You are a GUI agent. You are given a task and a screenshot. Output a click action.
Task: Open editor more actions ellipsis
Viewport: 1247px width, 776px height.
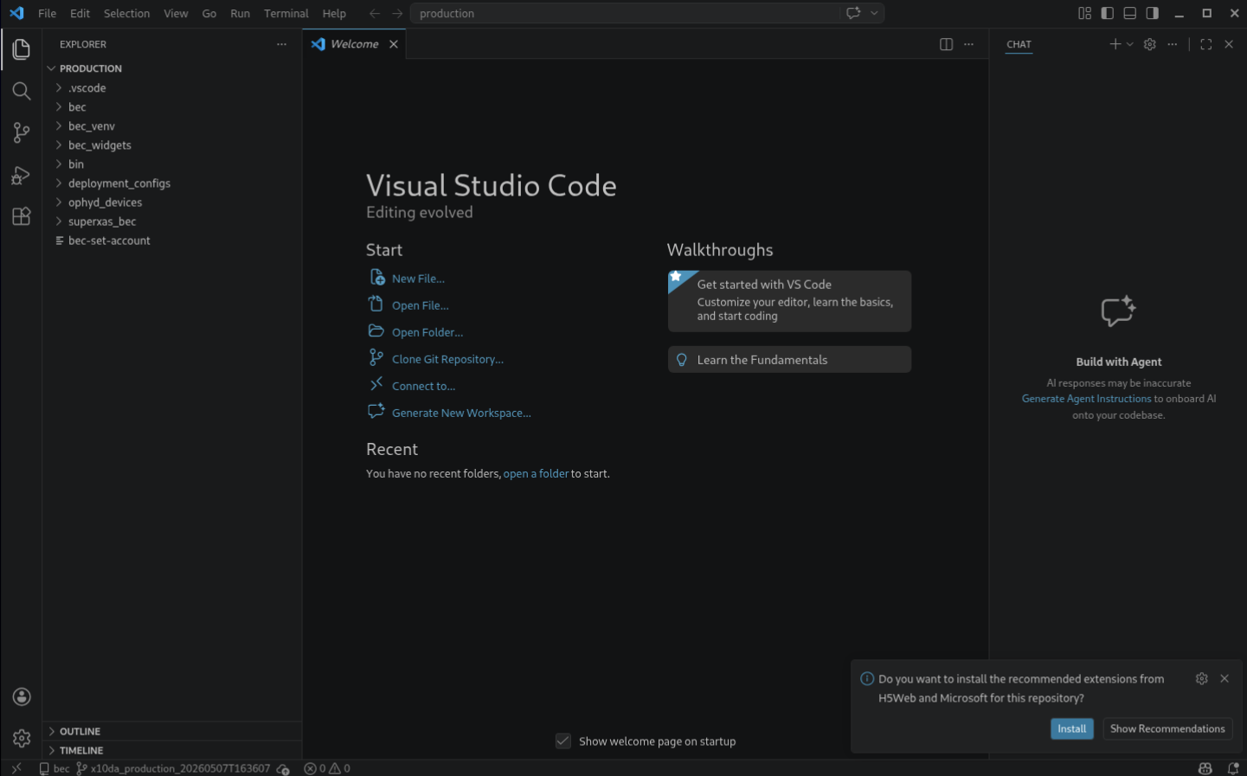point(968,44)
